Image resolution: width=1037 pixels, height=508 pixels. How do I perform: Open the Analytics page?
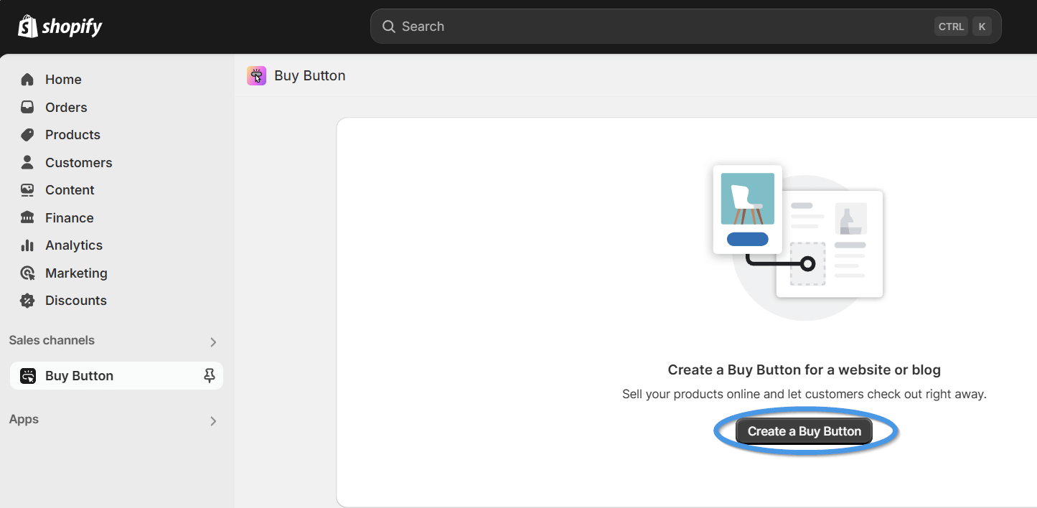pyautogui.click(x=74, y=245)
